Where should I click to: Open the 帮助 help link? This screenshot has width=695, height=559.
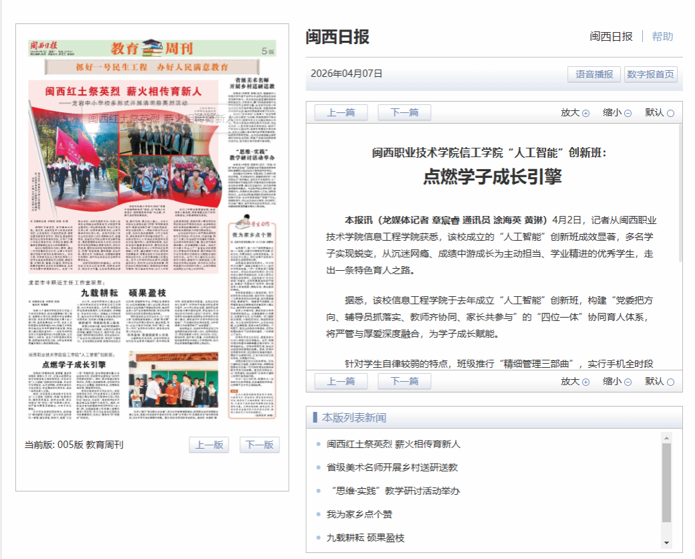click(662, 37)
